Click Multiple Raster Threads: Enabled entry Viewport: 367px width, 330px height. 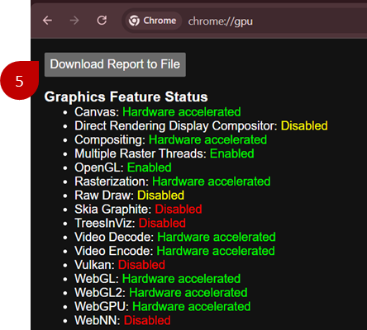click(164, 153)
